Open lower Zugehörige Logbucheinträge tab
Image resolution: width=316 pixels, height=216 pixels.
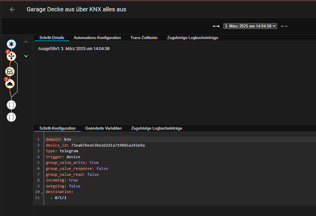(x=156, y=128)
